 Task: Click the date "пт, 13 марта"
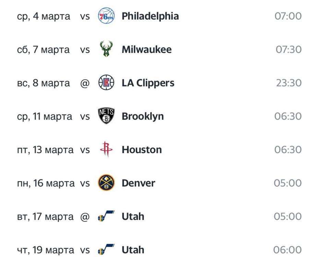click(x=45, y=150)
